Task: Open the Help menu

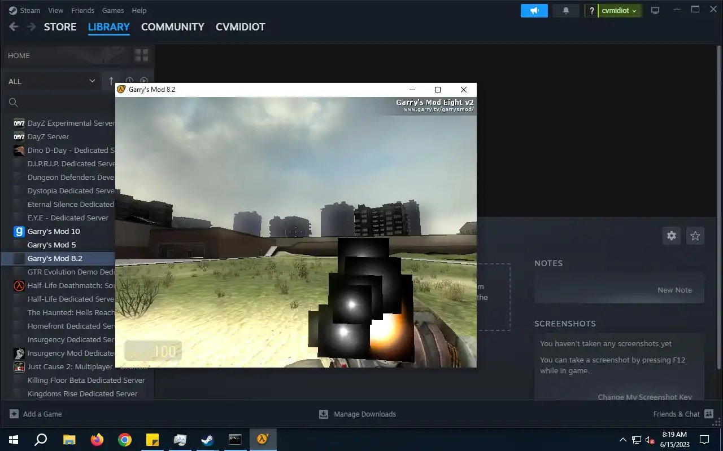Action: pyautogui.click(x=139, y=10)
